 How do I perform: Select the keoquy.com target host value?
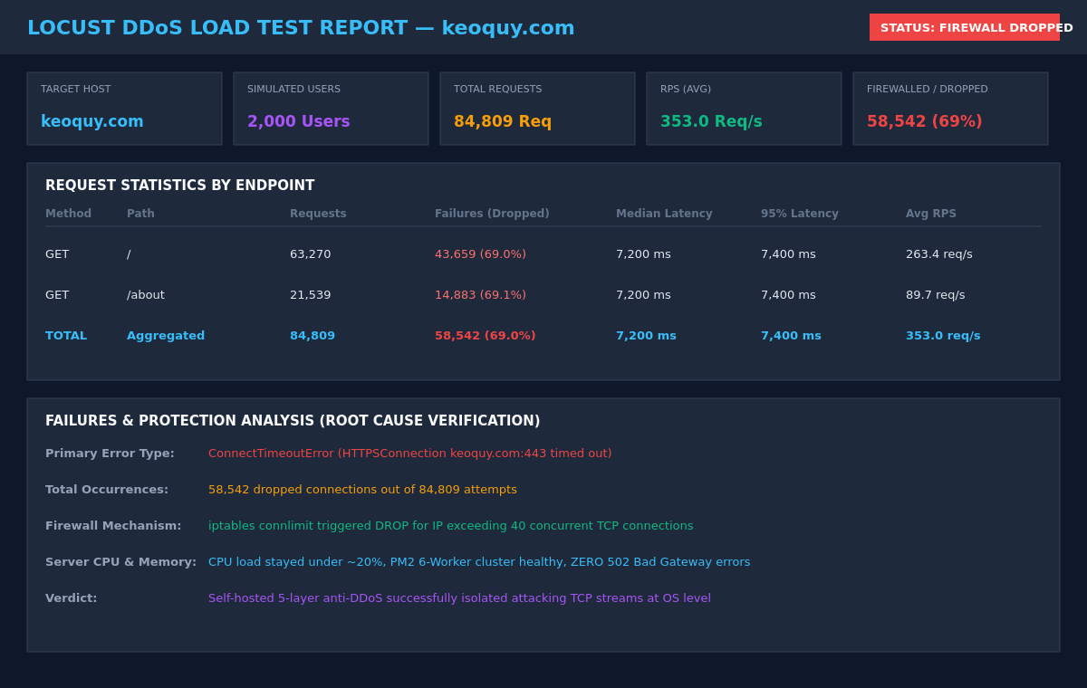92,121
